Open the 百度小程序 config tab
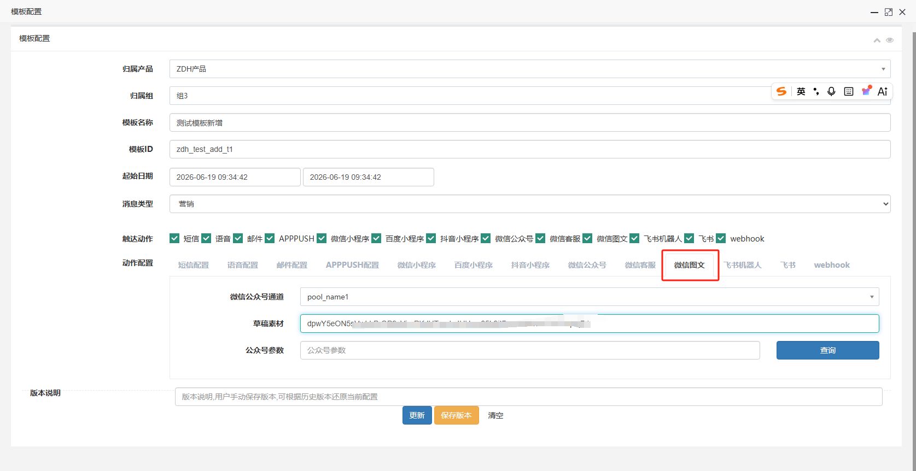This screenshot has height=471, width=916. point(474,265)
